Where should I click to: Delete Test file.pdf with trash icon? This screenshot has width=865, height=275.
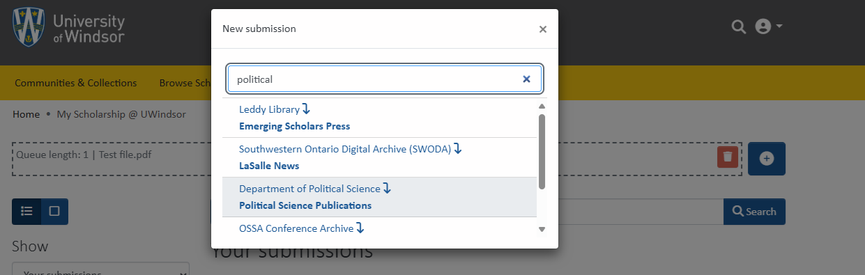point(728,157)
